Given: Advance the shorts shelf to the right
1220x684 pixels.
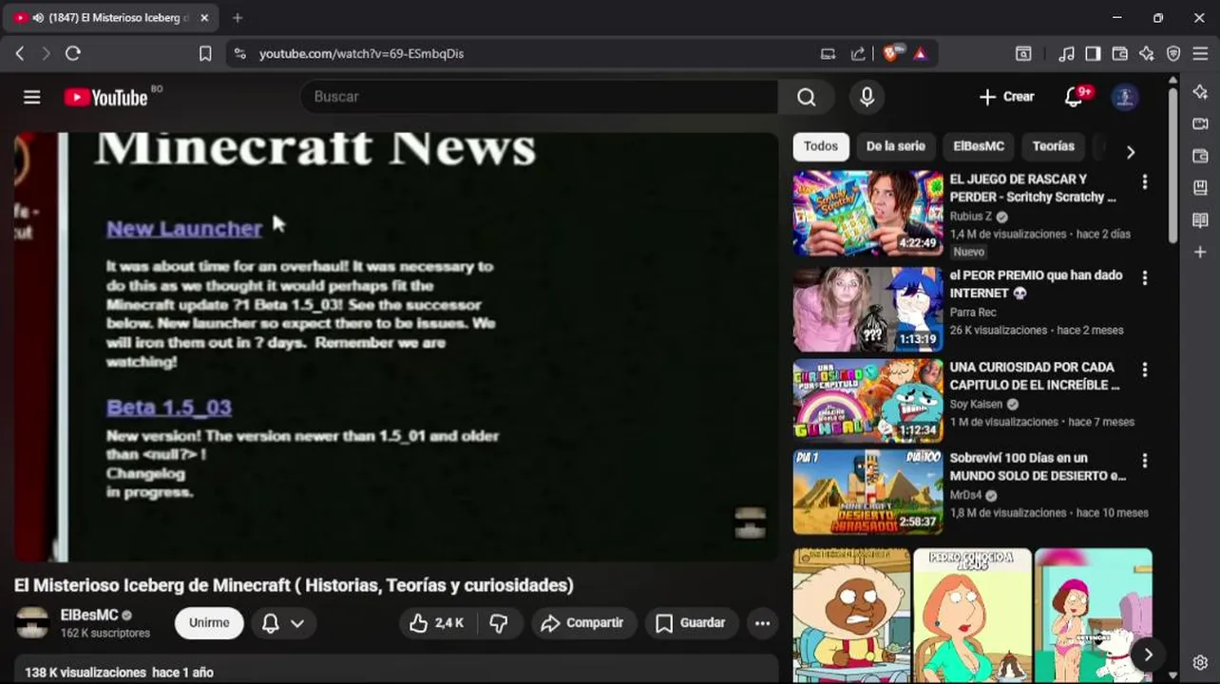Looking at the screenshot, I should (1148, 655).
